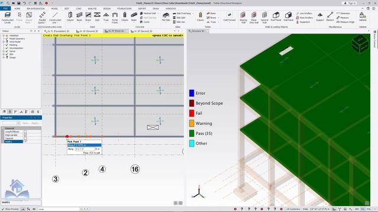
Task: Select the Shear Only Wall tool
Action: coord(254,18)
